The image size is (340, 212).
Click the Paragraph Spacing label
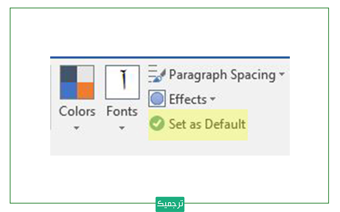click(222, 75)
